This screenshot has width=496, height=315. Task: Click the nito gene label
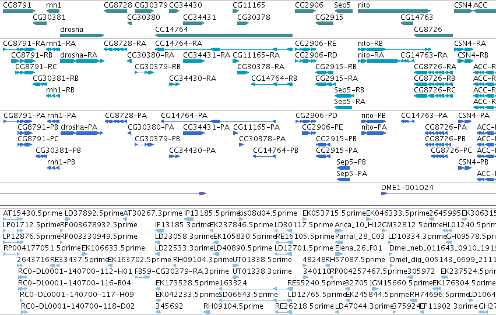[x=364, y=5]
